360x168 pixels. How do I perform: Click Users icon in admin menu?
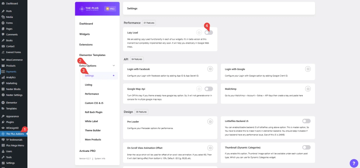(3, 151)
